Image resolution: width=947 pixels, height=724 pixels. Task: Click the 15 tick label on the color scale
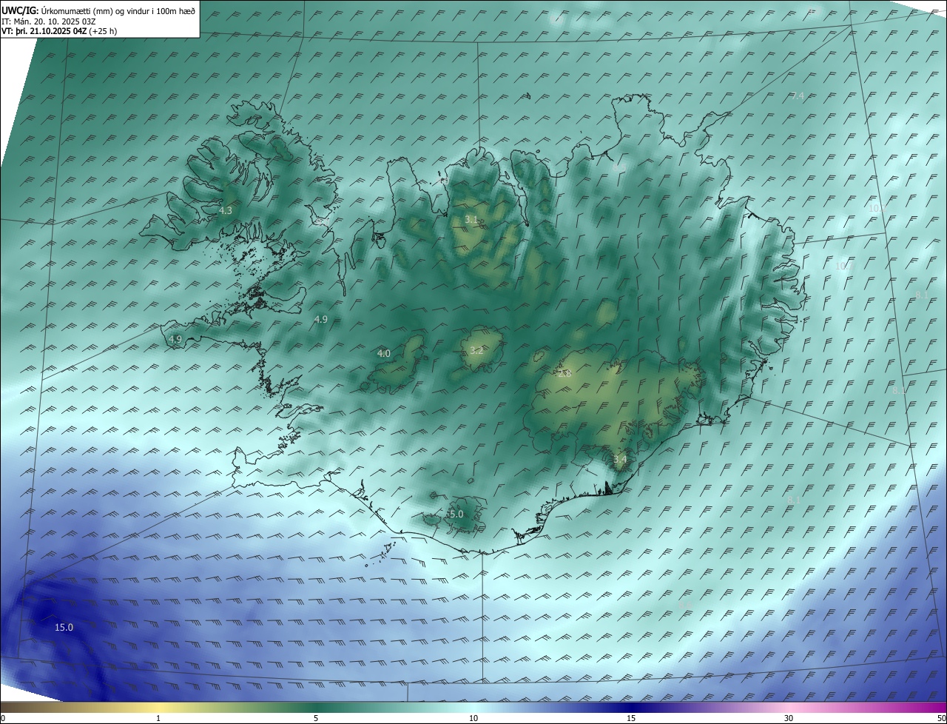click(x=631, y=718)
